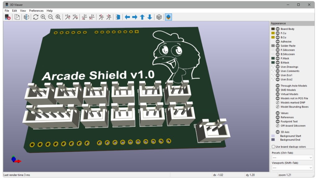
Task: Hide the 3D Axis indicator
Action: (x=278, y=131)
